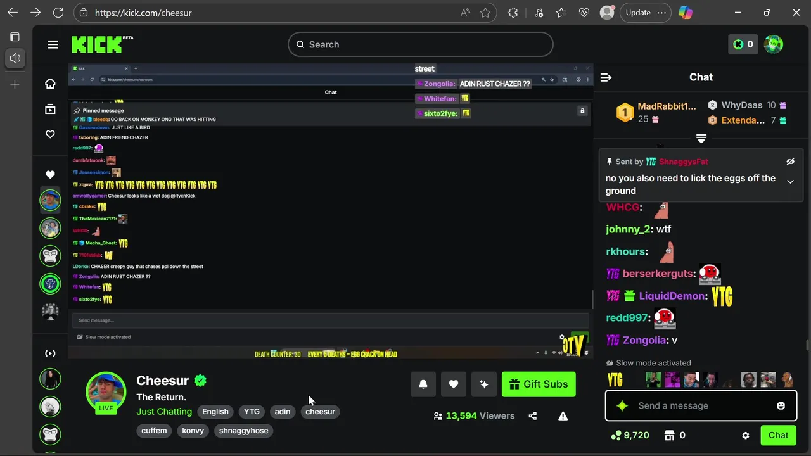The width and height of the screenshot is (811, 456).
Task: Toggle Read aloud in address bar
Action: 466,13
